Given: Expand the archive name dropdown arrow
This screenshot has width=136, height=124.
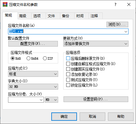Looking at the screenshot, I should (x=126, y=31).
